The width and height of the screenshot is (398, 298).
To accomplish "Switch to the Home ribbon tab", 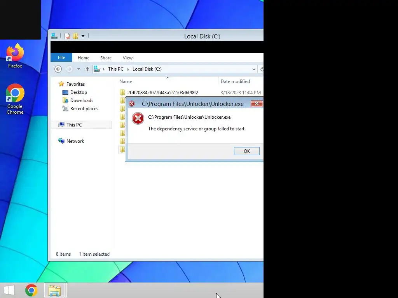I will (84, 58).
